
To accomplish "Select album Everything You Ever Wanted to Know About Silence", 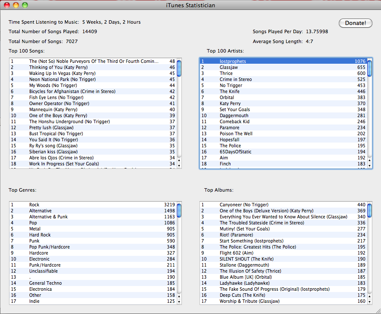I will pyautogui.click(x=283, y=217).
